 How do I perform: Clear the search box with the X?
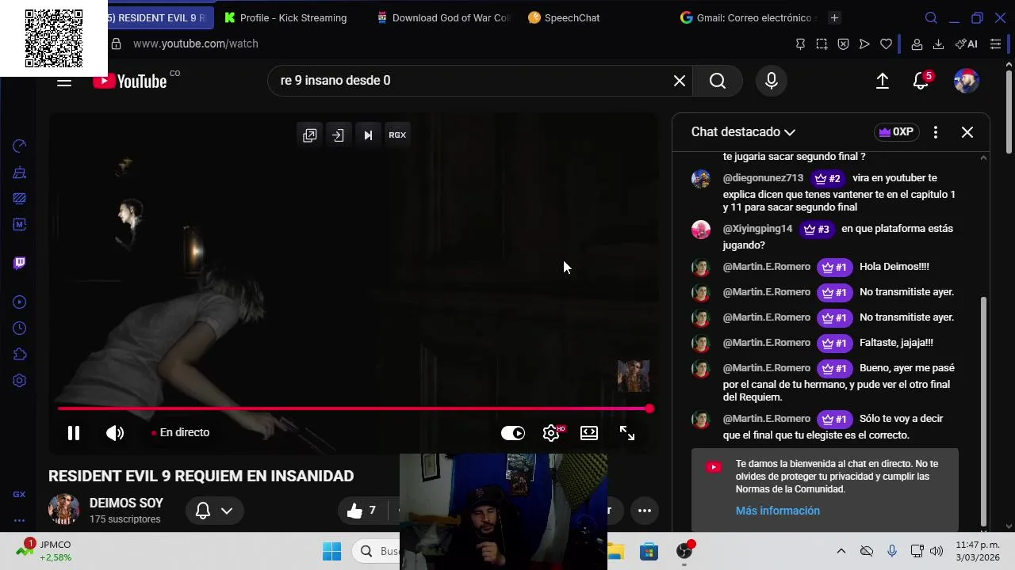[x=680, y=81]
